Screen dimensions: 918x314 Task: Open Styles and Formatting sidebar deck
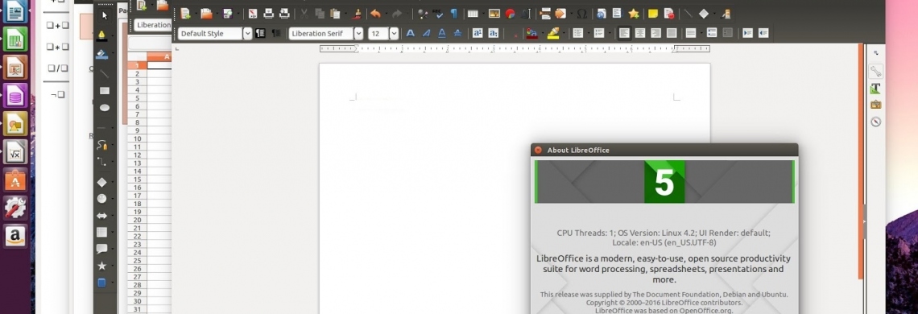(875, 89)
